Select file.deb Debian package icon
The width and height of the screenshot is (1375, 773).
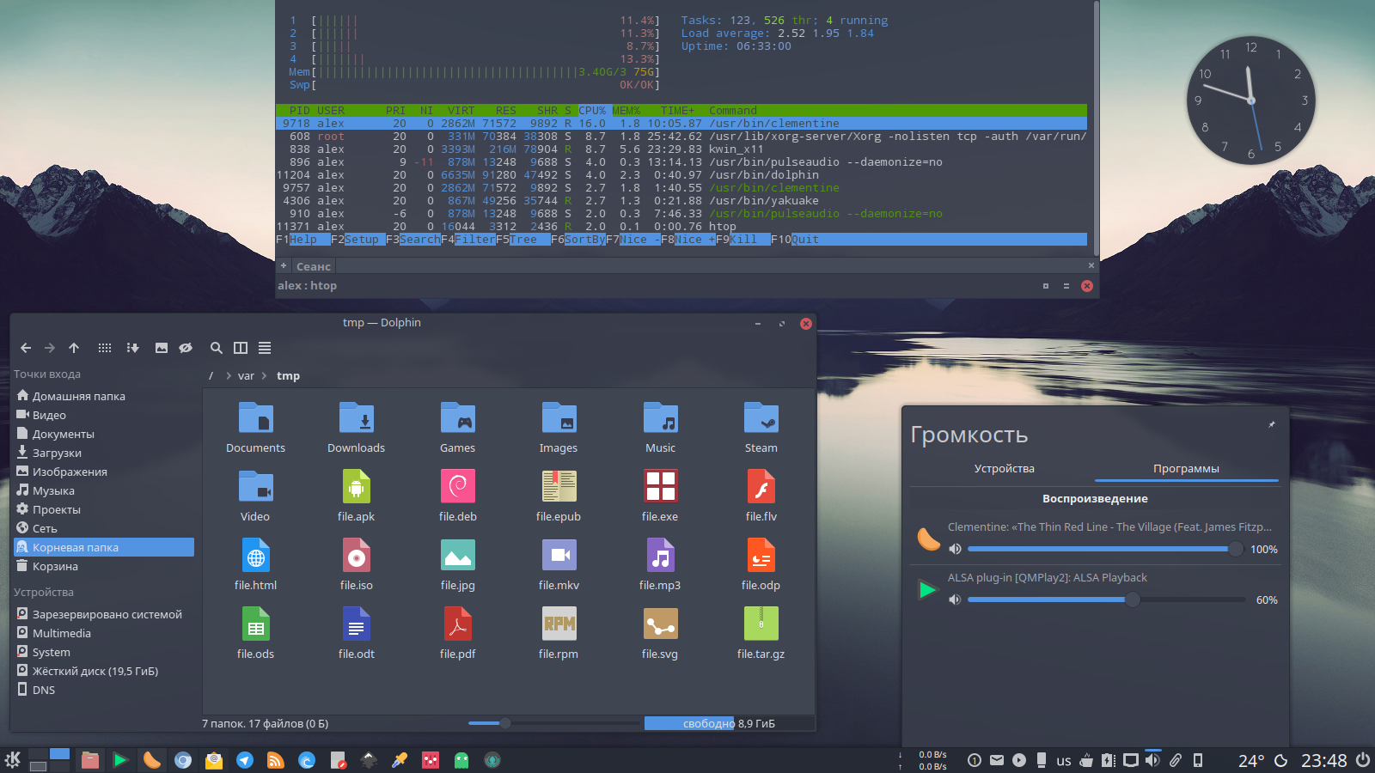pyautogui.click(x=458, y=486)
